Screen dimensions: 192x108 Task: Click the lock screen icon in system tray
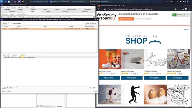[187, 1]
